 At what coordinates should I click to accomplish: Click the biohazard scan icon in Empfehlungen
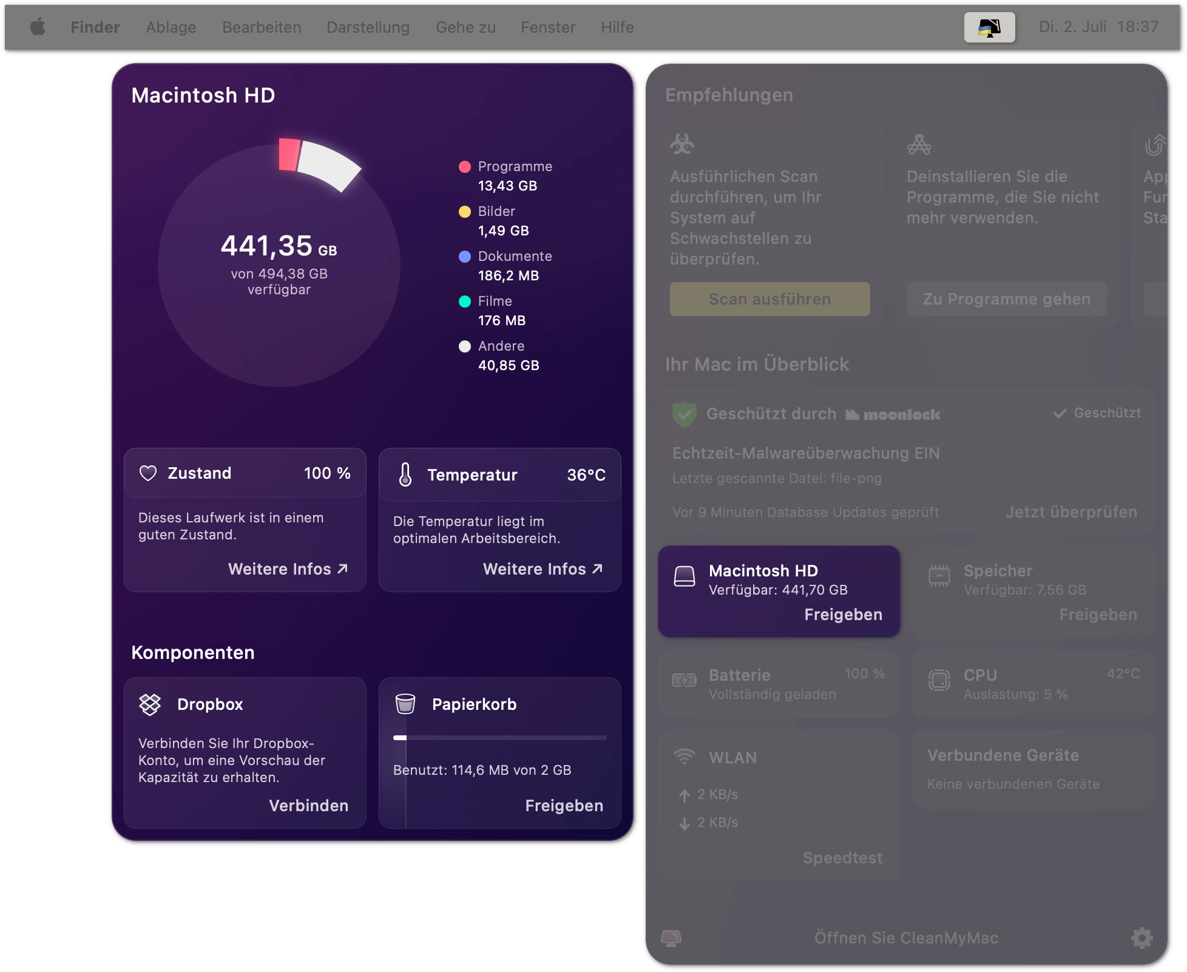682,144
